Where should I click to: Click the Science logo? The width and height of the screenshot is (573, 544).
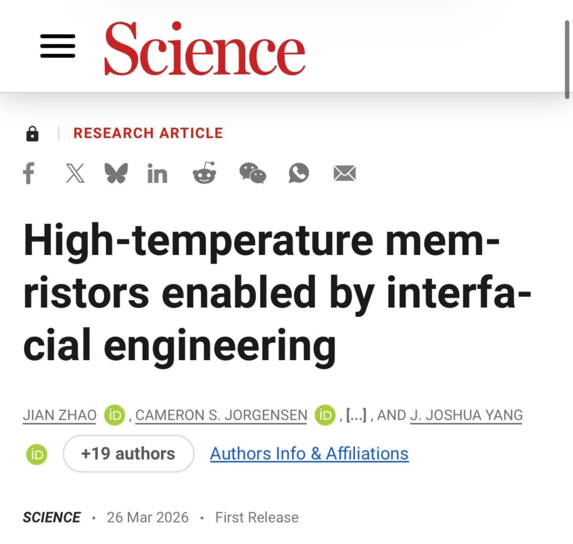(x=205, y=49)
